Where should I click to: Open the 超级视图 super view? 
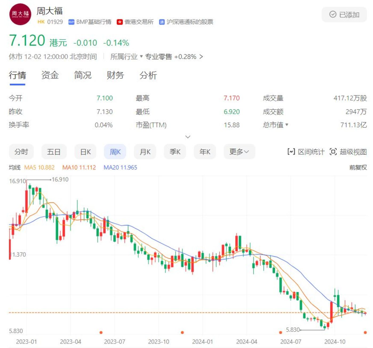pos(348,152)
